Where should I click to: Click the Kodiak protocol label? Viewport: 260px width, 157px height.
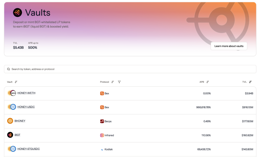coord(109,149)
